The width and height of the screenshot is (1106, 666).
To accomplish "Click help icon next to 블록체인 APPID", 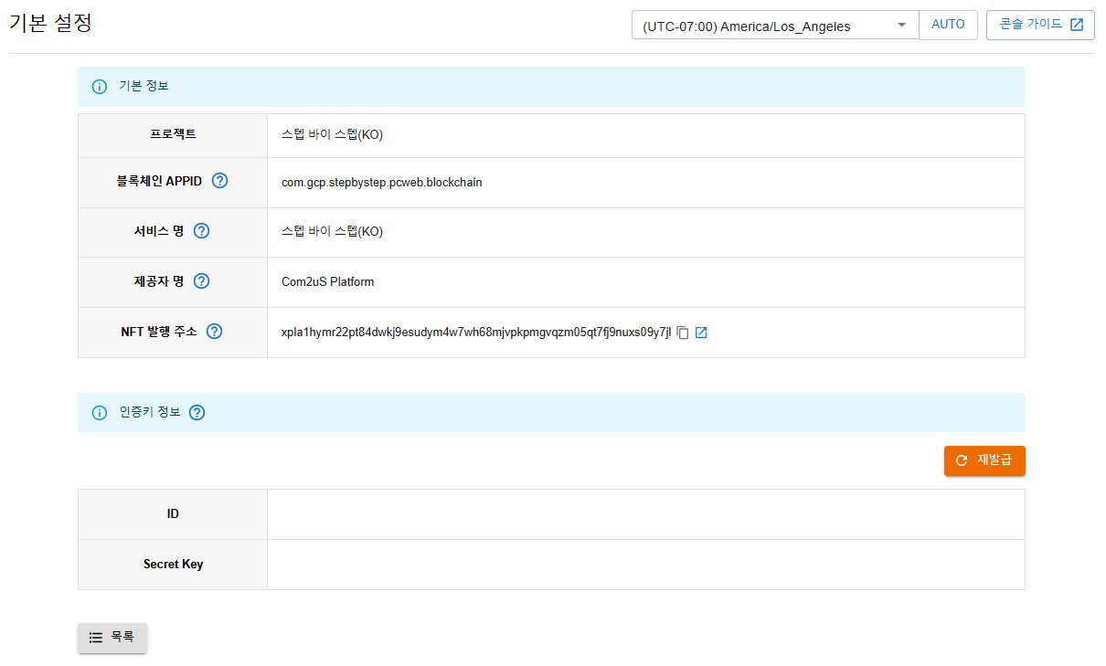I will click(x=219, y=181).
